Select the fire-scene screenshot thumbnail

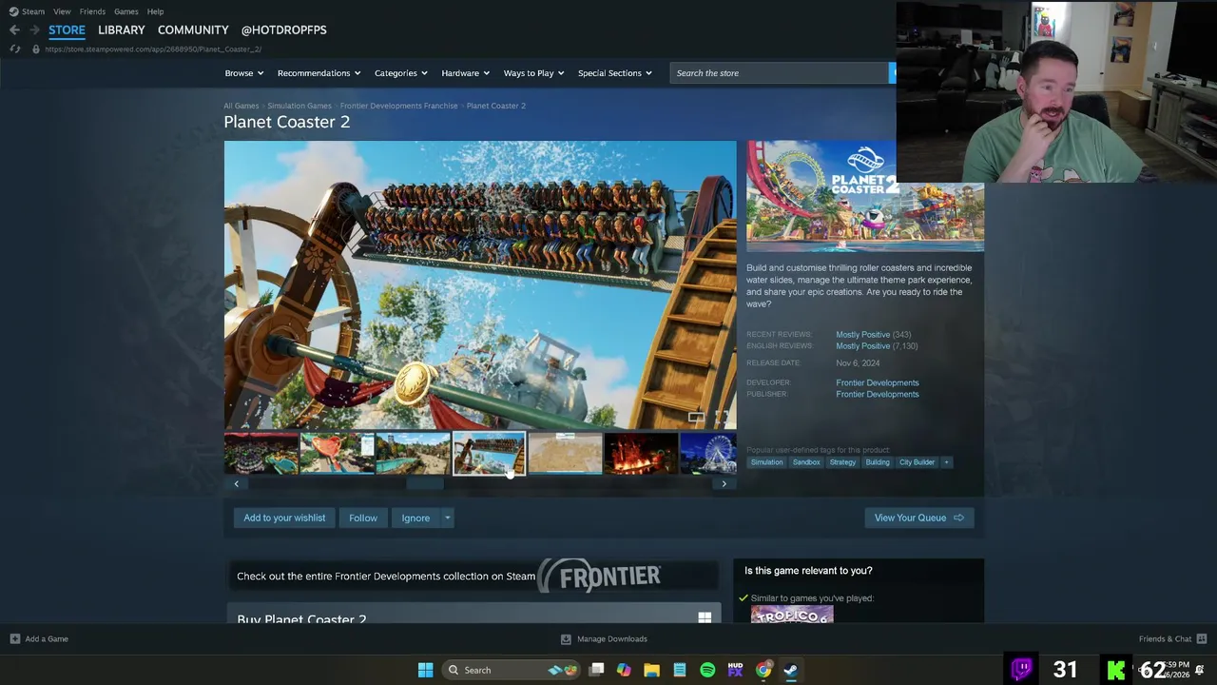[641, 453]
